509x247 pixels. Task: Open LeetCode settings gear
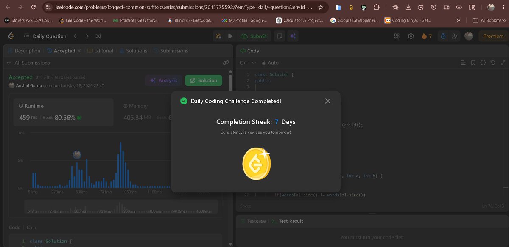pyautogui.click(x=411, y=36)
